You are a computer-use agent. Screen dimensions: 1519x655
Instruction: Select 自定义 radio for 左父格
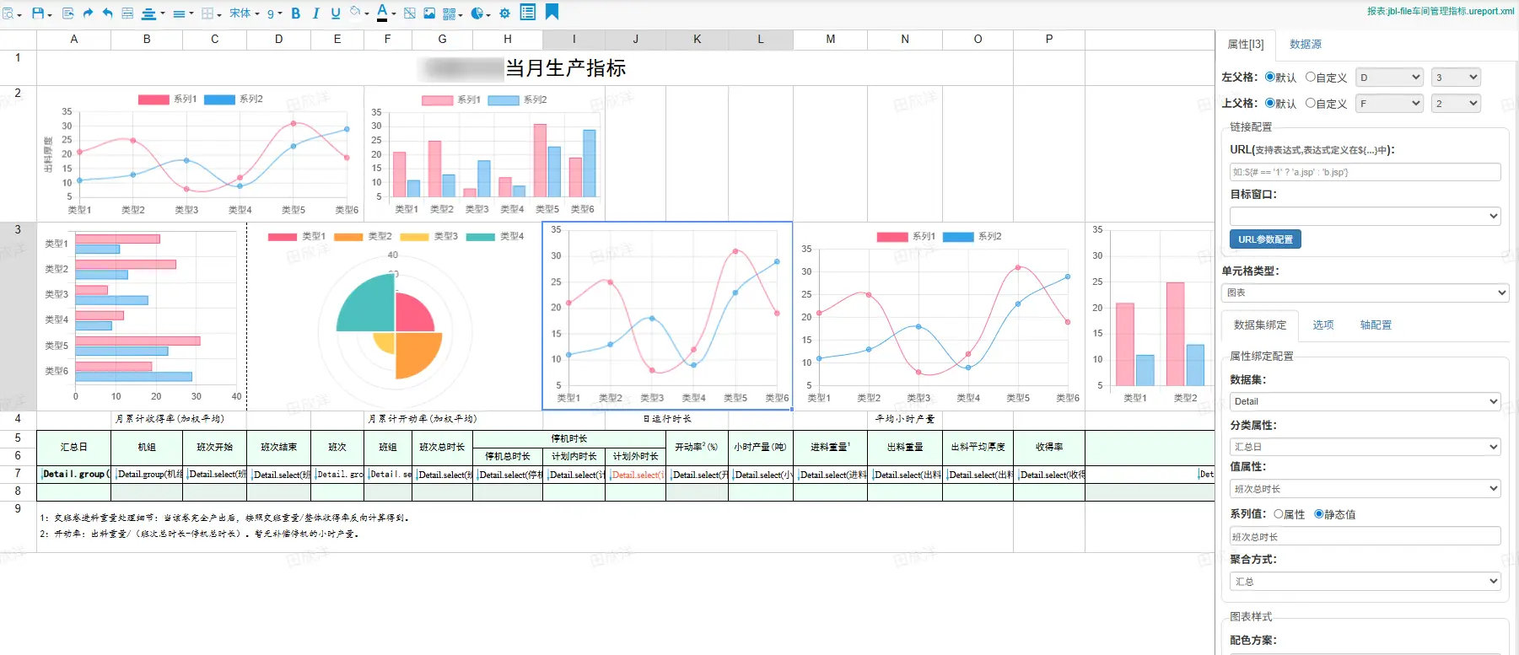tap(1311, 77)
